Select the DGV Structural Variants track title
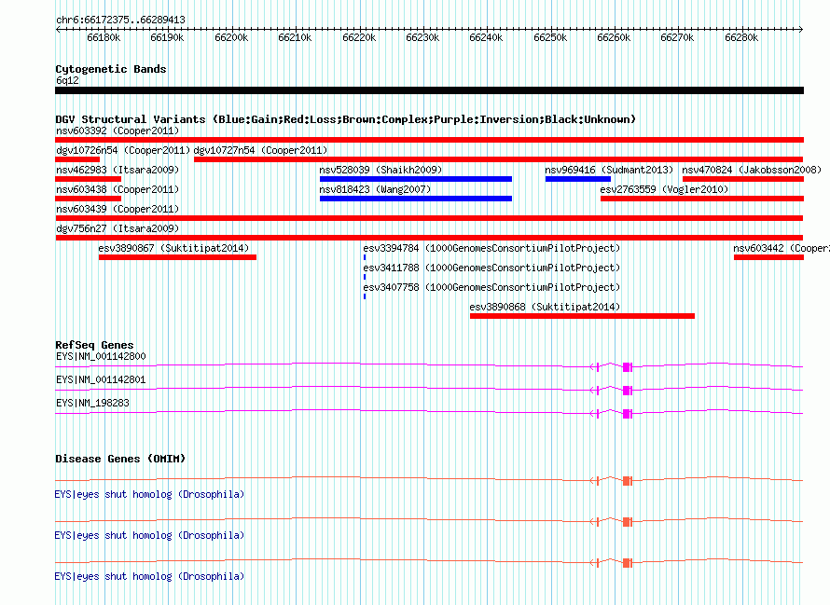Viewport: 830px width, 605px height. click(x=346, y=119)
